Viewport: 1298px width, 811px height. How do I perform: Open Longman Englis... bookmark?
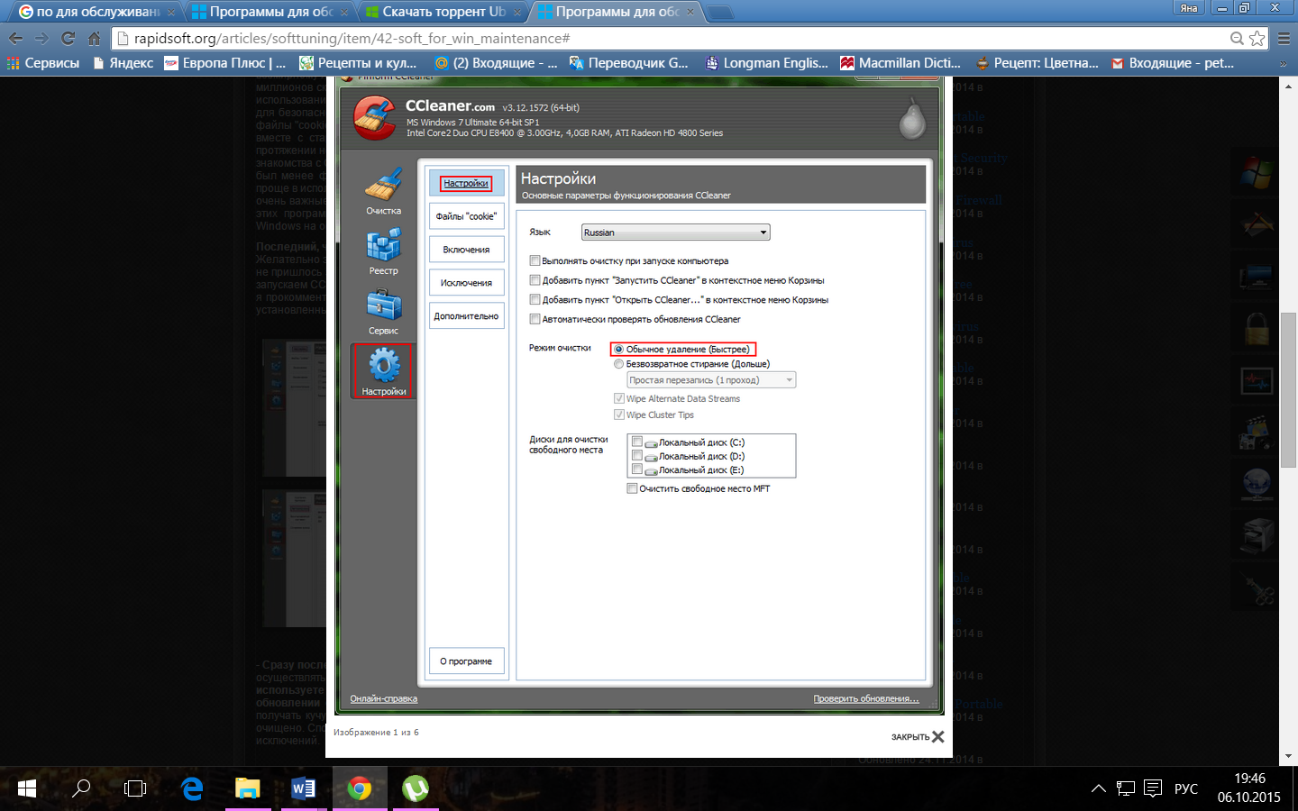click(x=767, y=63)
